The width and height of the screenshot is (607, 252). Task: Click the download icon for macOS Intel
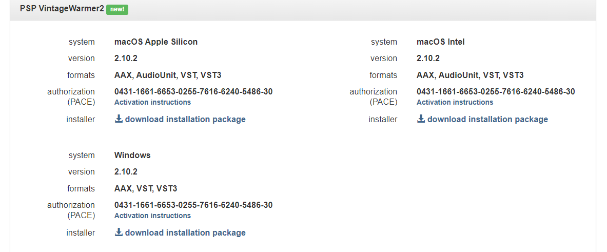click(x=421, y=119)
